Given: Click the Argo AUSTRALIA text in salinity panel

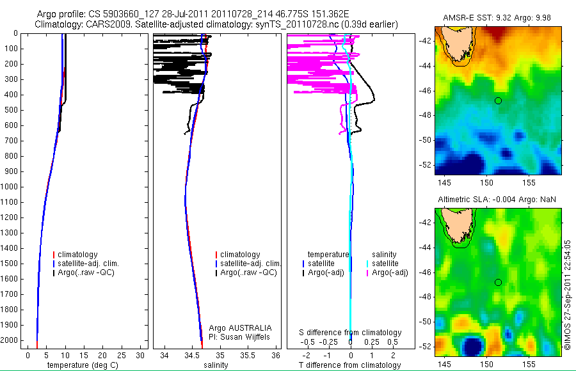Looking at the screenshot, I should 240,328.
